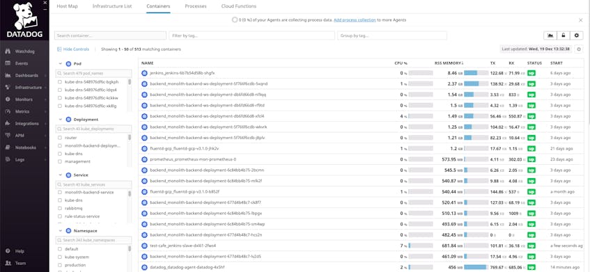Check the default namespace filter
Image resolution: width=590 pixels, height=272 pixels.
click(59, 249)
